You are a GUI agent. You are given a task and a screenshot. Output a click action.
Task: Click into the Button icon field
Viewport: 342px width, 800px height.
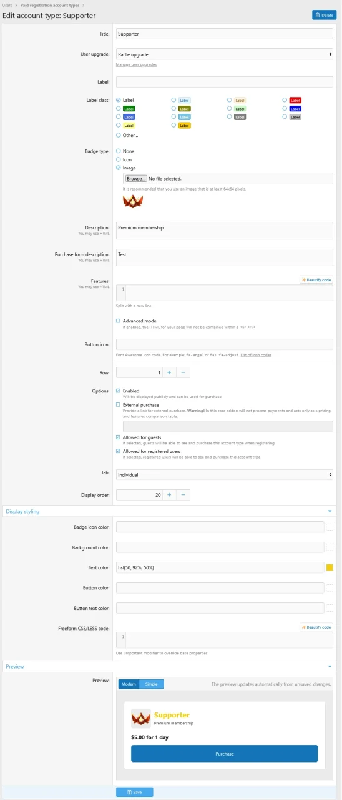point(224,344)
